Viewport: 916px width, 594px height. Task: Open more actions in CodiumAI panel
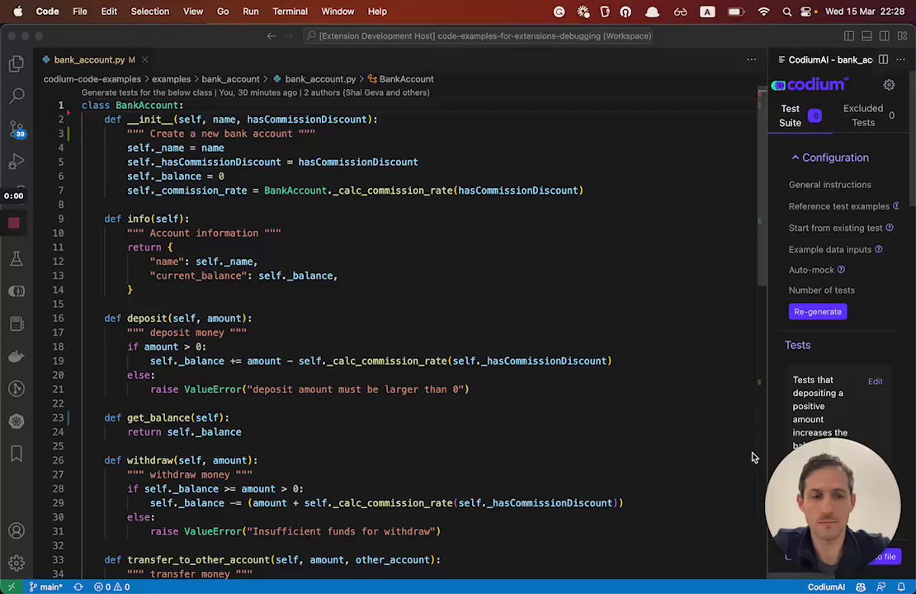[x=901, y=59]
